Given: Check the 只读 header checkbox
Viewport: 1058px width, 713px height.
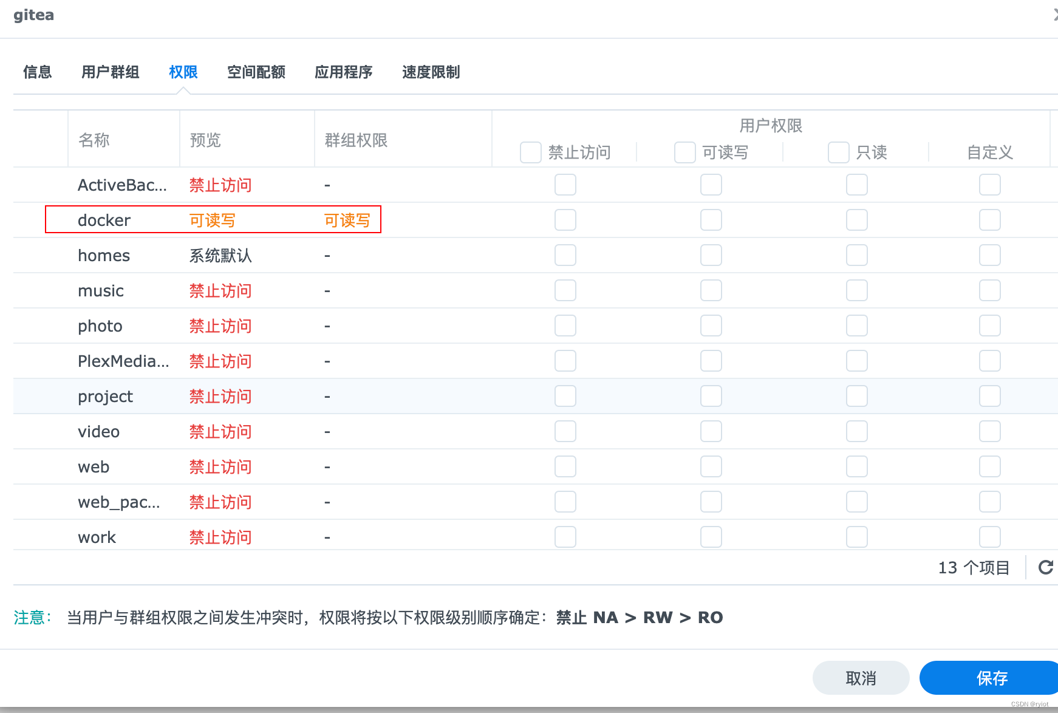Looking at the screenshot, I should click(x=839, y=152).
